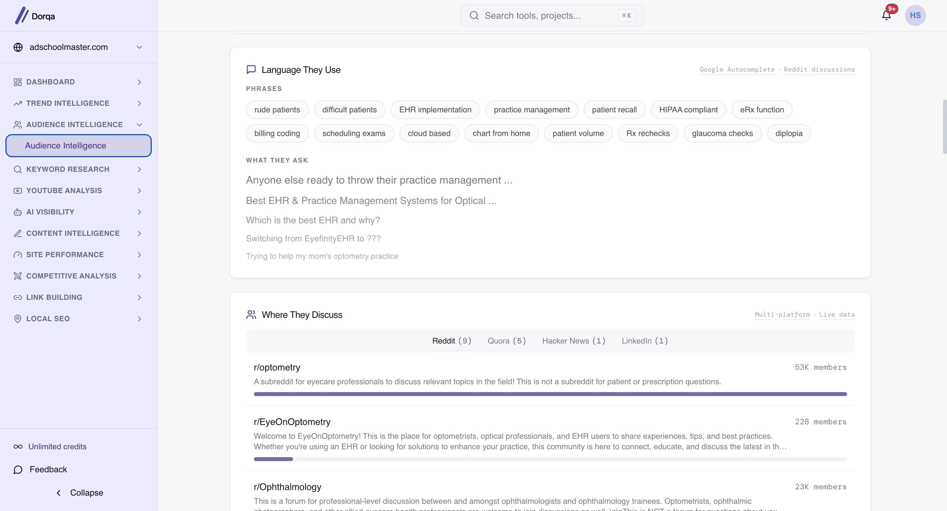Expand the Keyword Research chevron
The image size is (947, 511).
(139, 169)
